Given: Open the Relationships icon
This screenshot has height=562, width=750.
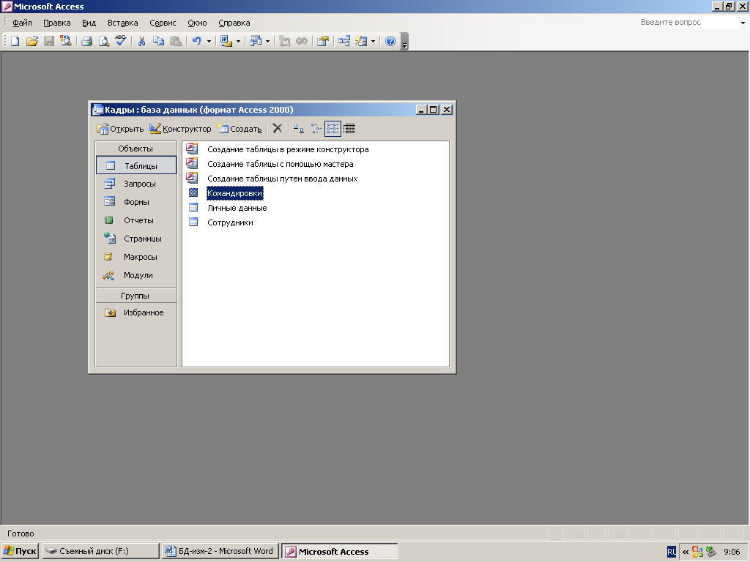Looking at the screenshot, I should pos(344,41).
